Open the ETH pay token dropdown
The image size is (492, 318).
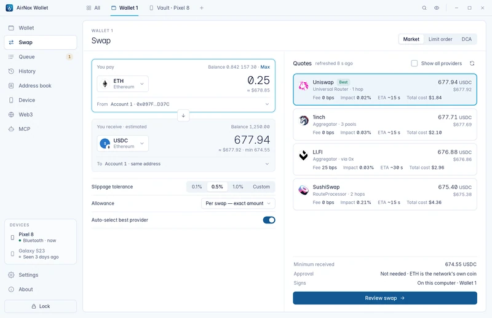(x=122, y=83)
